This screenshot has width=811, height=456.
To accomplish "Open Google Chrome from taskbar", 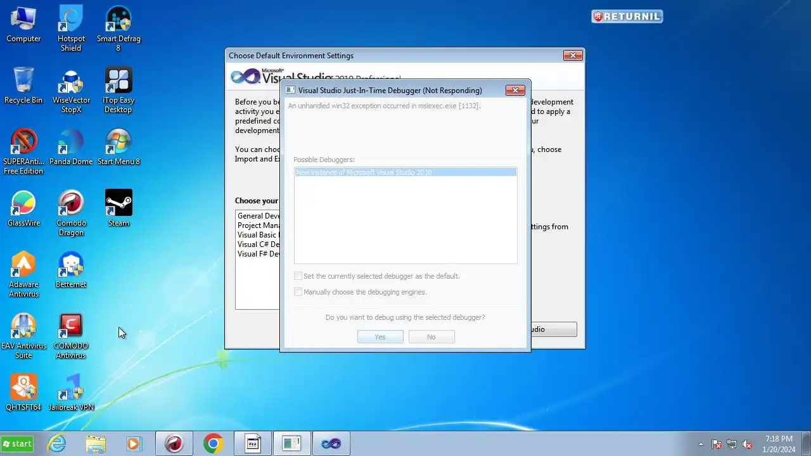I will pos(213,444).
